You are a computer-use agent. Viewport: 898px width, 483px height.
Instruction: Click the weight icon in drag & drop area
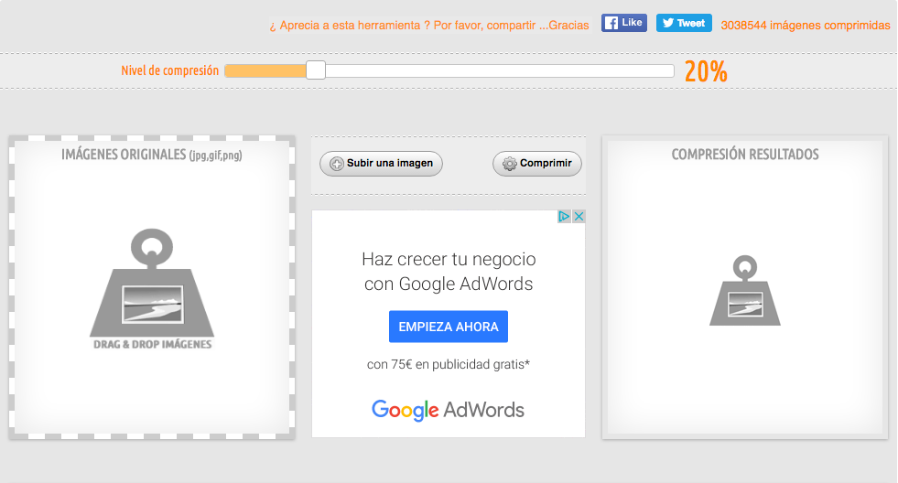(152, 283)
